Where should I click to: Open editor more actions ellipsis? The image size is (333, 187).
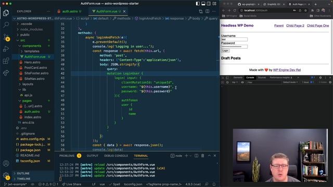click(x=214, y=11)
